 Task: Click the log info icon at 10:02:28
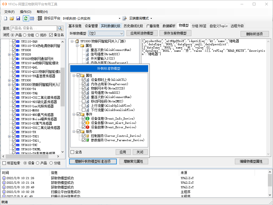4,192
